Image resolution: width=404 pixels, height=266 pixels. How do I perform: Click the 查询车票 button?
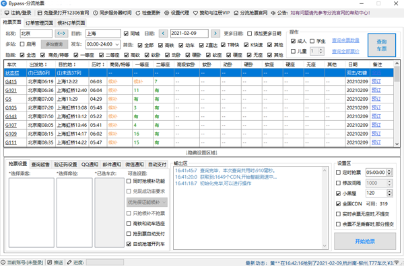(382, 45)
